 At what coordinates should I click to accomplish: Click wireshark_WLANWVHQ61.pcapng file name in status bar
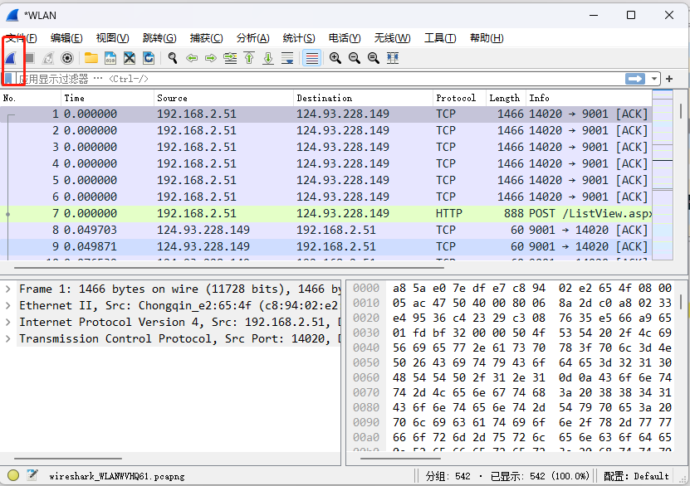point(116,476)
